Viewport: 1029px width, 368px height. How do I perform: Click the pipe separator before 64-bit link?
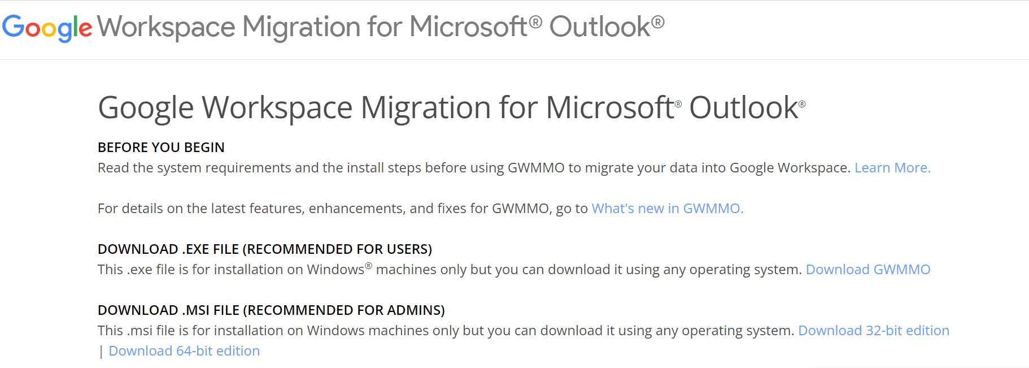pos(101,352)
